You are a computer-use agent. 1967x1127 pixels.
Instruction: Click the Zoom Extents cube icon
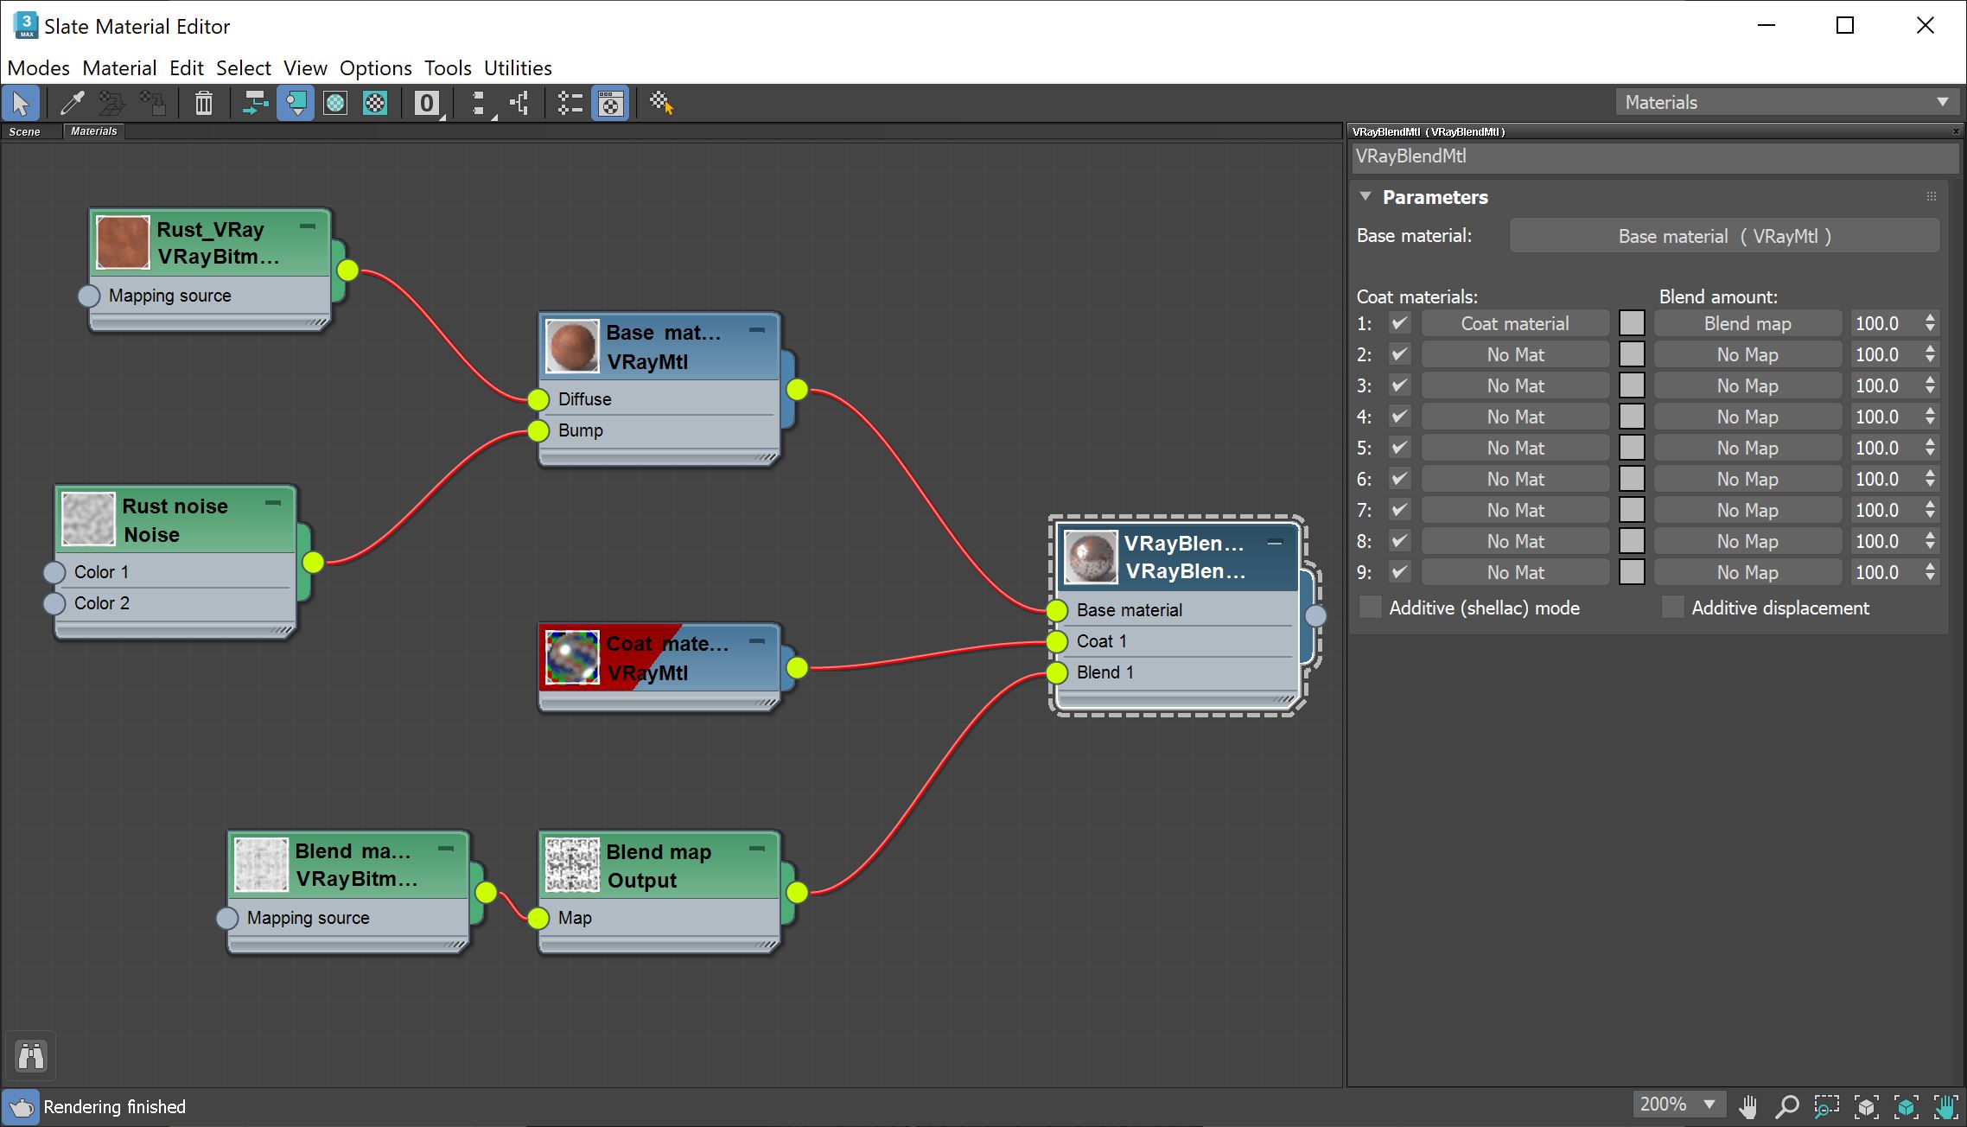coord(1866,1105)
